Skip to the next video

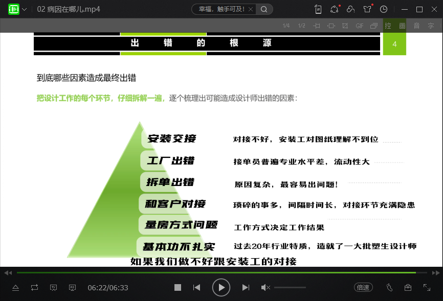[x=246, y=287]
